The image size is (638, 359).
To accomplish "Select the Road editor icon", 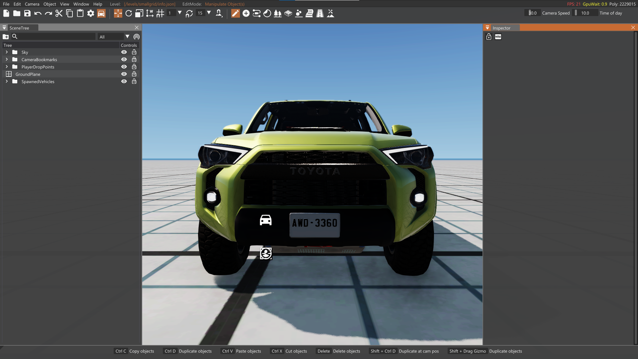I will [x=320, y=13].
